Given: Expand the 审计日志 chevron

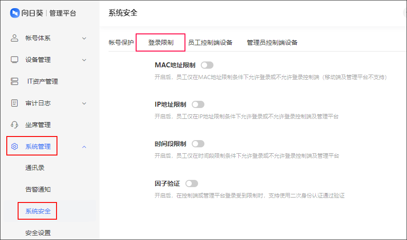Looking at the screenshot, I should point(84,103).
